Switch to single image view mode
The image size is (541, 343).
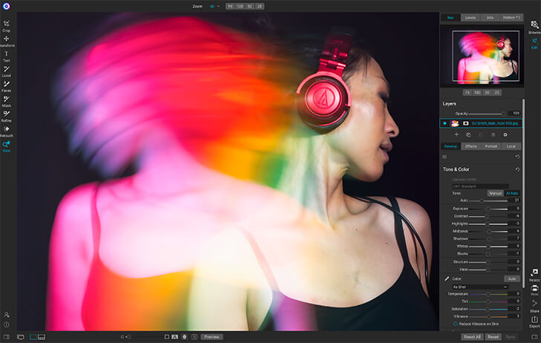pyautogui.click(x=33, y=337)
